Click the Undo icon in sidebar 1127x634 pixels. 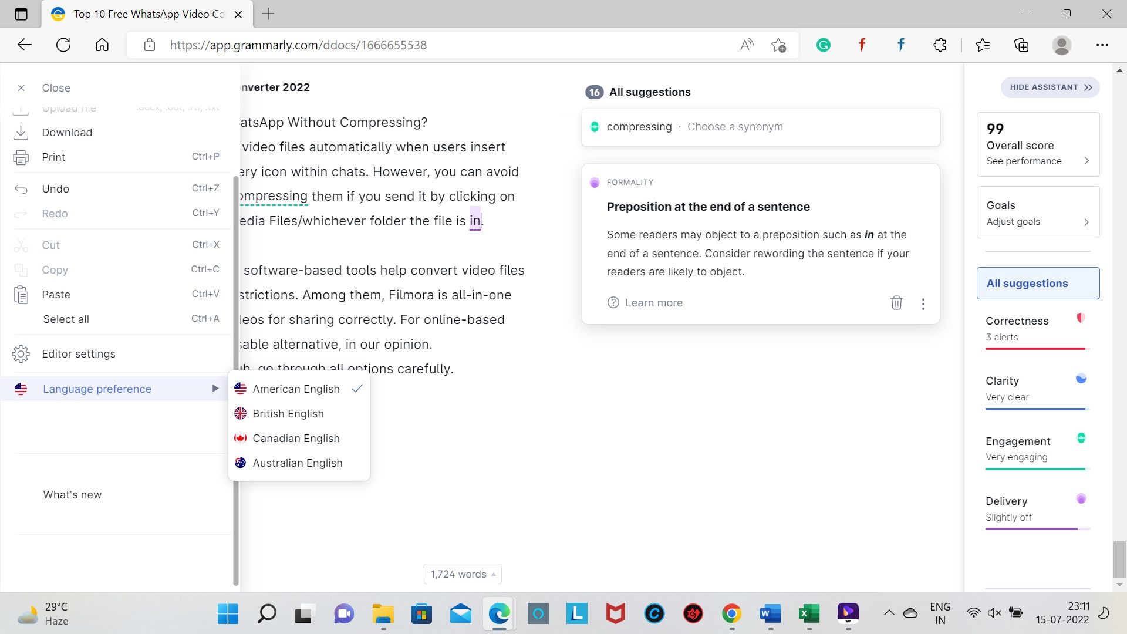click(21, 188)
